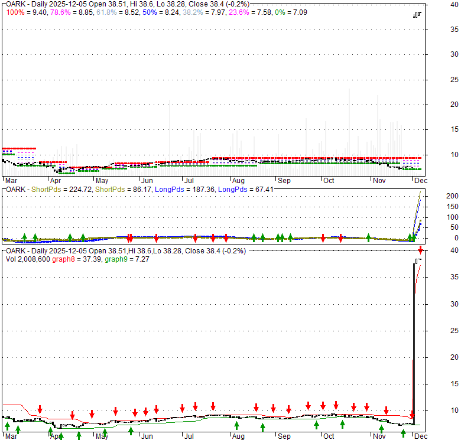Viewport: 461px width, 440px height.
Task: Click the 15 price label on bottom panel axis
Action: tap(454, 384)
